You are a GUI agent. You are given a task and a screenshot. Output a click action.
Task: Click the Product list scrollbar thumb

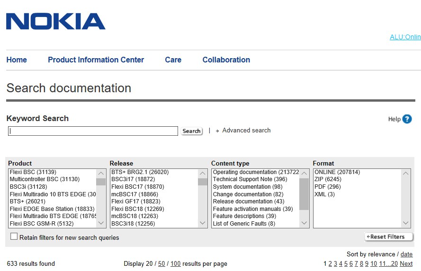pyautogui.click(x=101, y=182)
